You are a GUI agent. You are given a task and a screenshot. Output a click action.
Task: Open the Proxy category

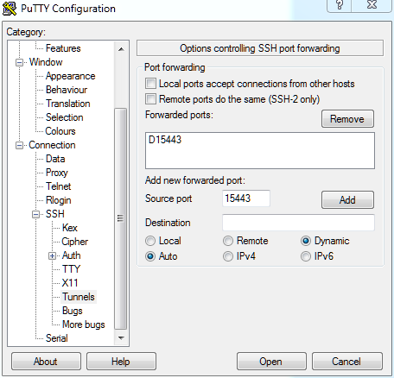click(x=57, y=173)
